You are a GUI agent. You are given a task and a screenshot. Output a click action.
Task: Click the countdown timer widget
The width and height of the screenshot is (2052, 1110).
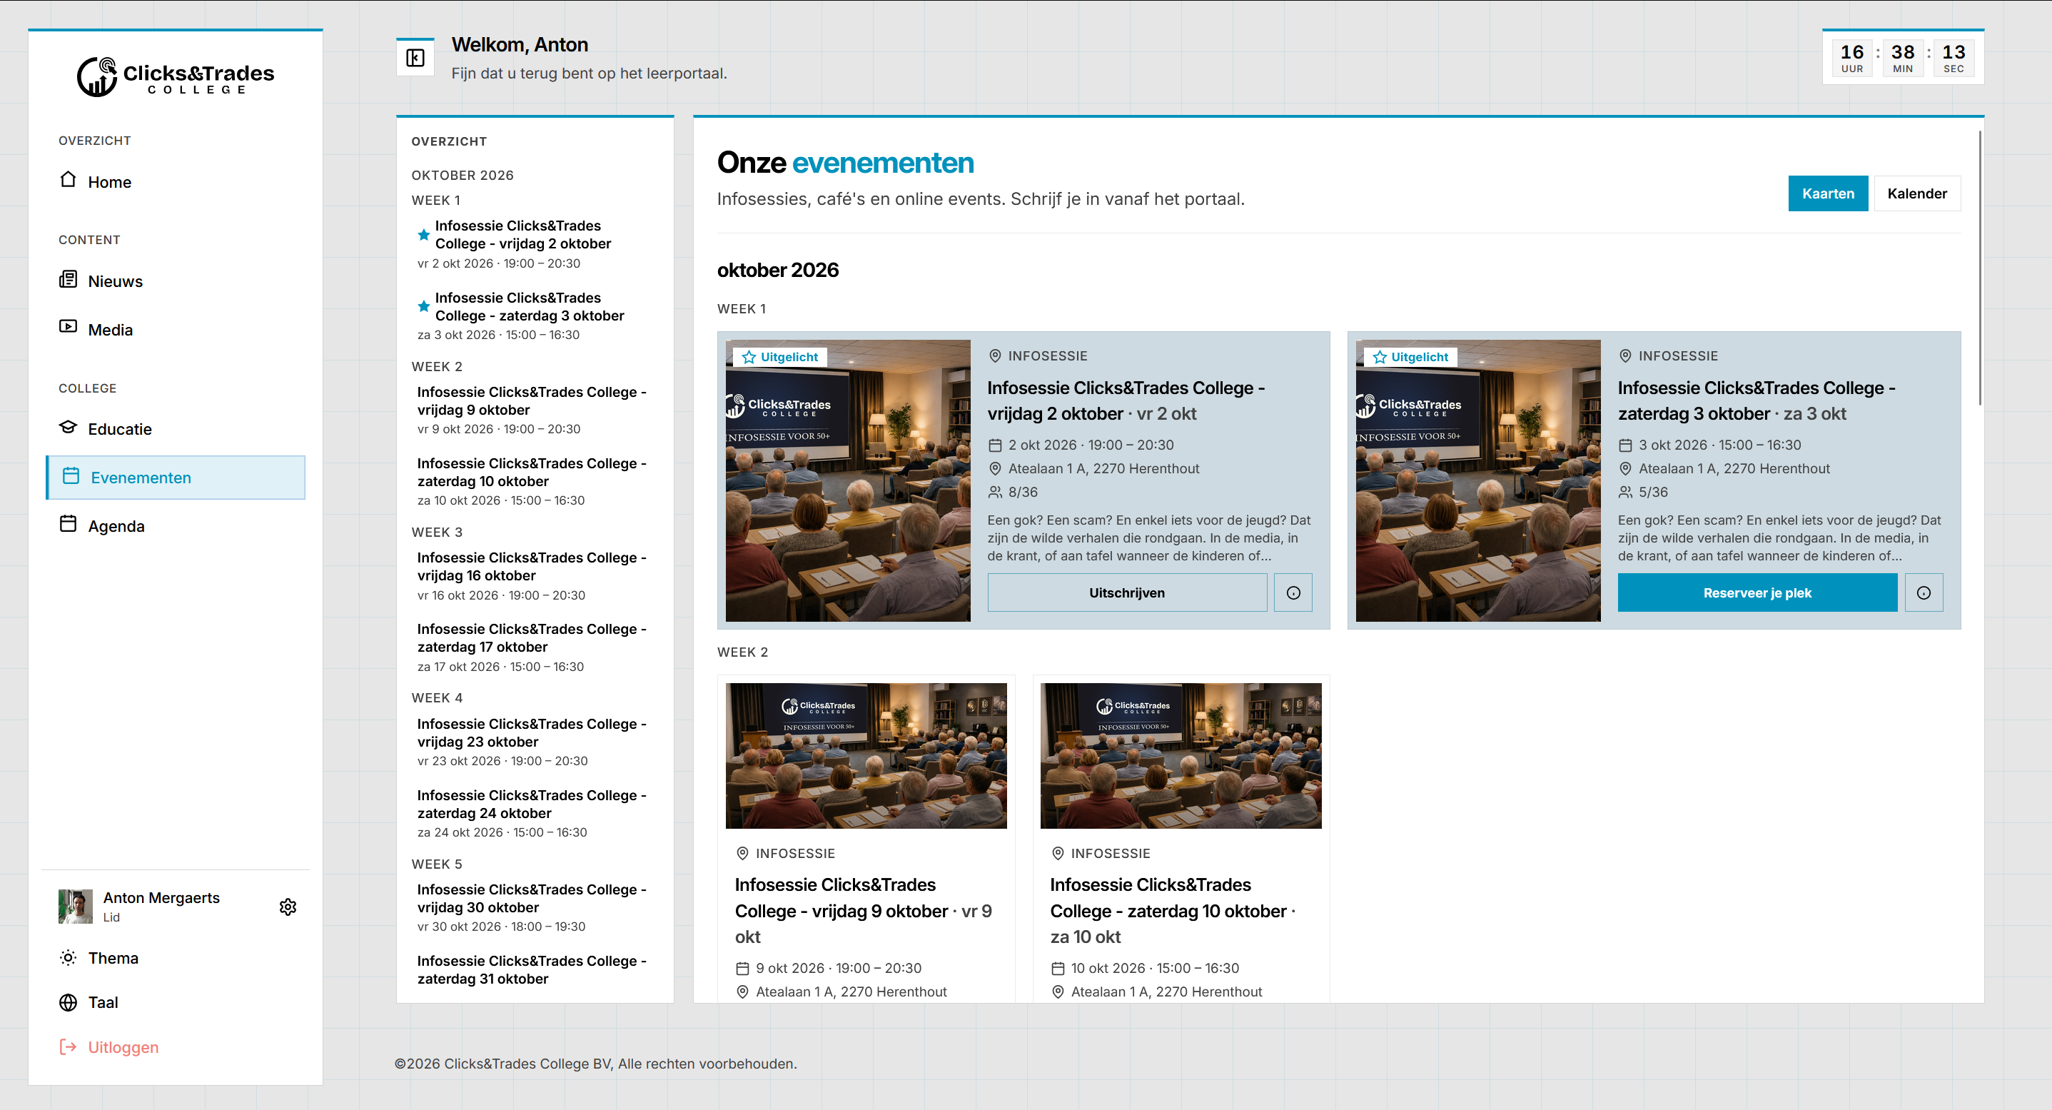point(1902,57)
